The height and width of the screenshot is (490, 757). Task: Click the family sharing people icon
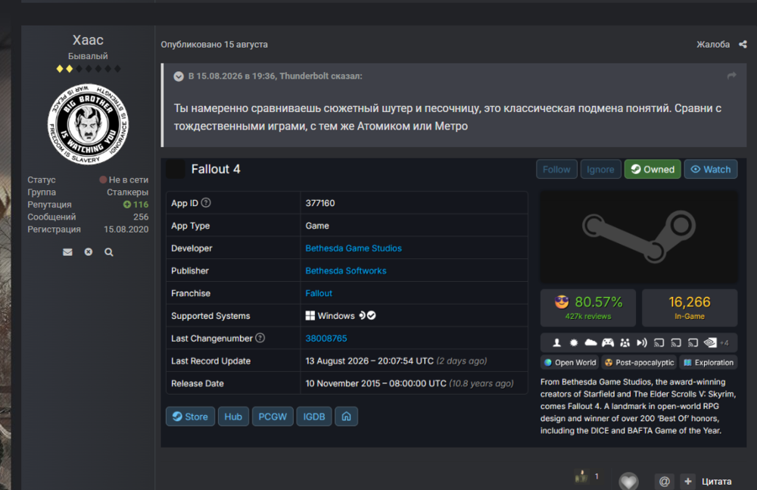pos(625,342)
